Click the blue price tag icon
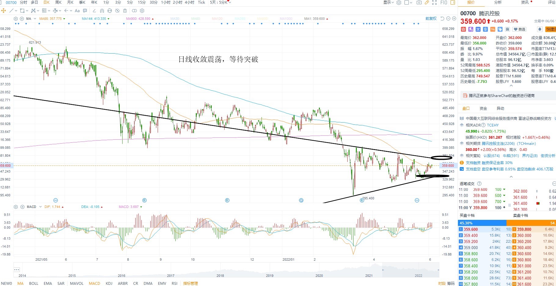The height and width of the screenshot is (286, 556). pyautogui.click(x=500, y=29)
